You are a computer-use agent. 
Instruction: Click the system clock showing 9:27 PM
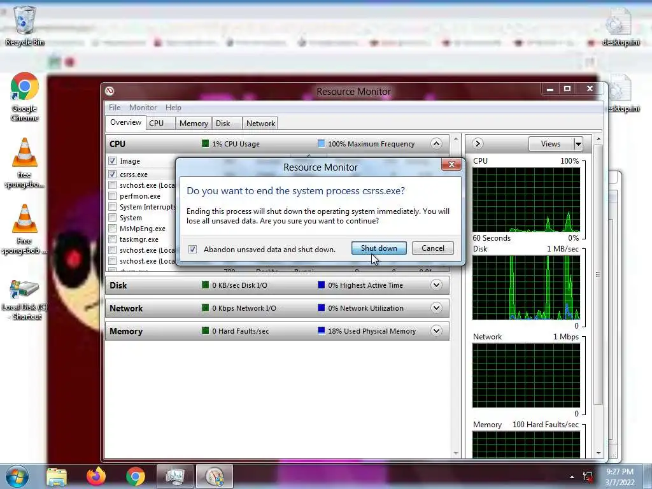pyautogui.click(x=620, y=477)
